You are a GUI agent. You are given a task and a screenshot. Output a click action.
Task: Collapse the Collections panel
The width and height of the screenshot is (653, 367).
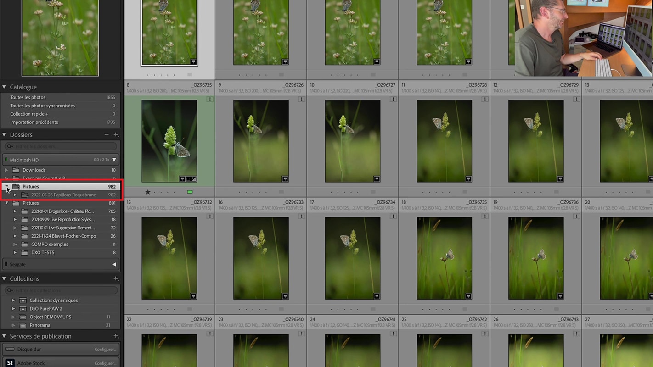tap(4, 279)
